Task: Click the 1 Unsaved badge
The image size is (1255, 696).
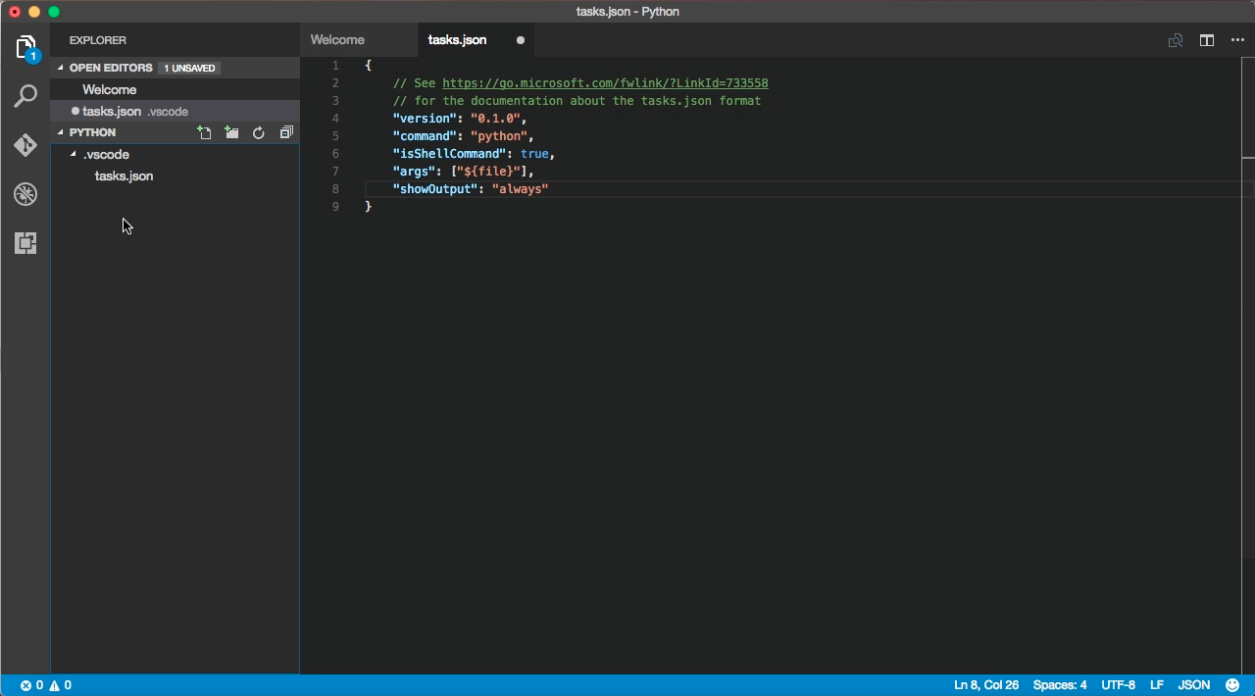Action: (x=189, y=68)
